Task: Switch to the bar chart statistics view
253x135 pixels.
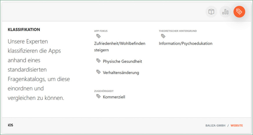Action: click(x=225, y=12)
